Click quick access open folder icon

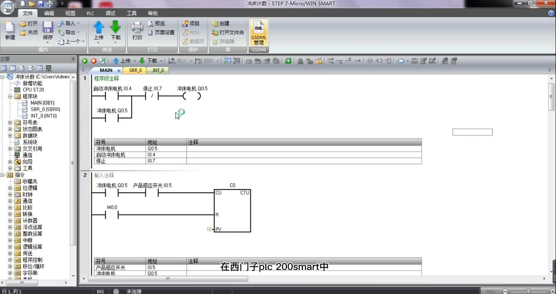[x=32, y=4]
